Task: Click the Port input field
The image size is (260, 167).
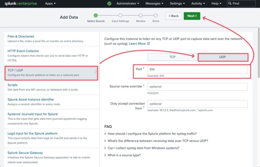Action: point(198,70)
